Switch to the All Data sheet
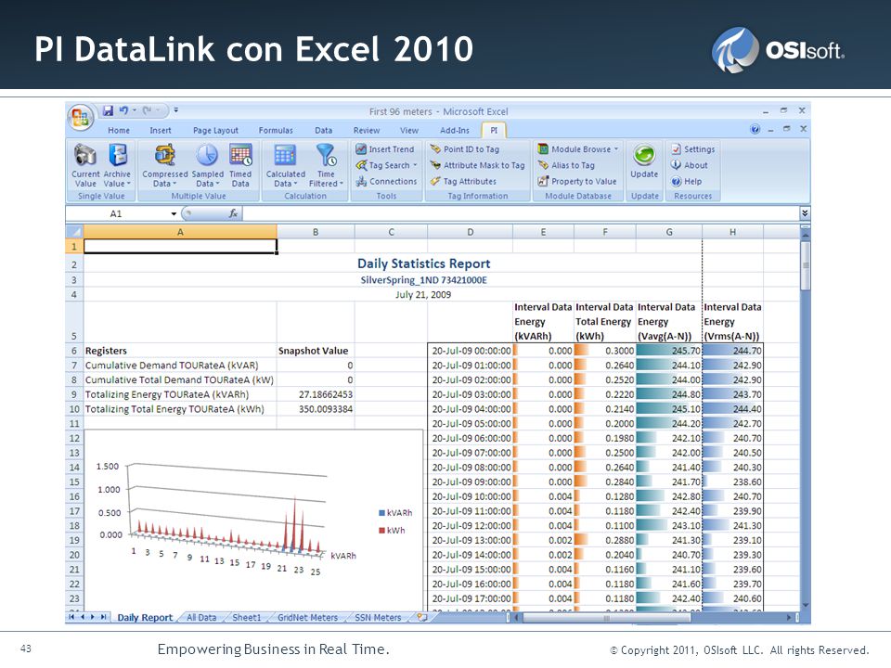 point(201,618)
